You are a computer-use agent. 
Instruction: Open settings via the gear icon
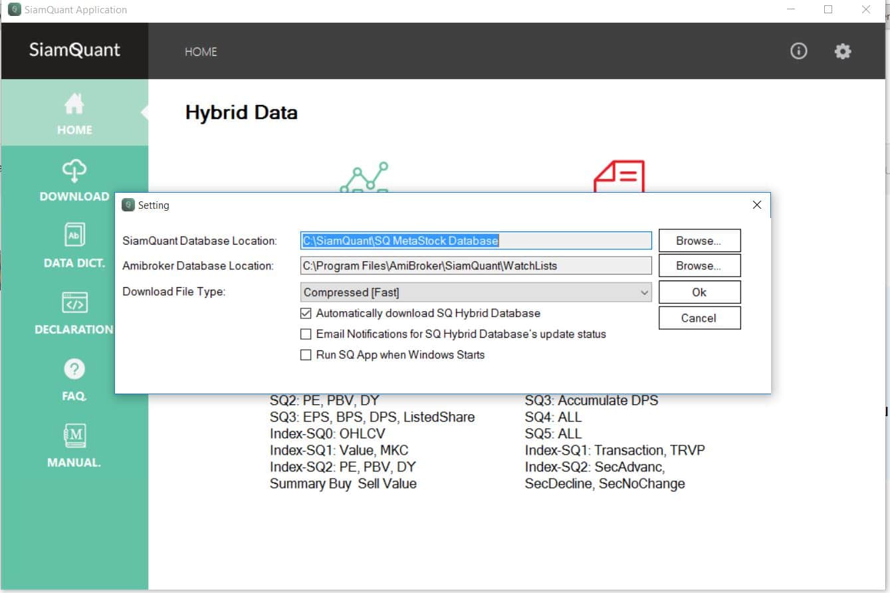842,51
